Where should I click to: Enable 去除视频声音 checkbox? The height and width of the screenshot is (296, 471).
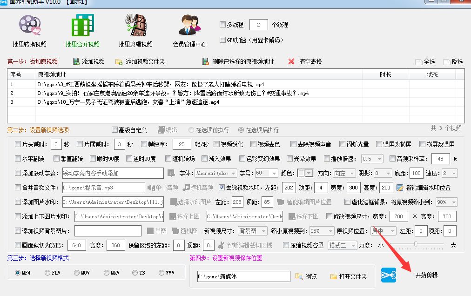[x=294, y=144]
